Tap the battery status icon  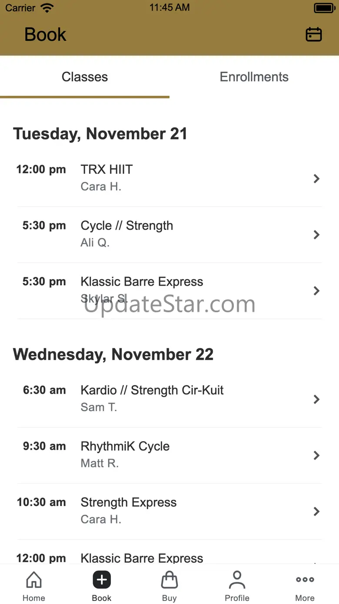click(324, 8)
